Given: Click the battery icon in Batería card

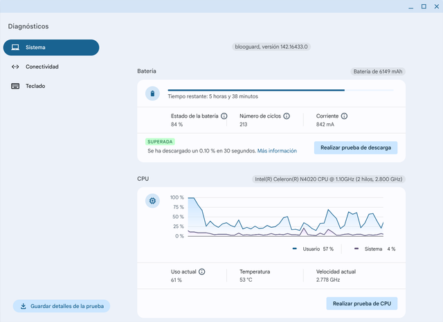Looking at the screenshot, I should (x=152, y=93).
